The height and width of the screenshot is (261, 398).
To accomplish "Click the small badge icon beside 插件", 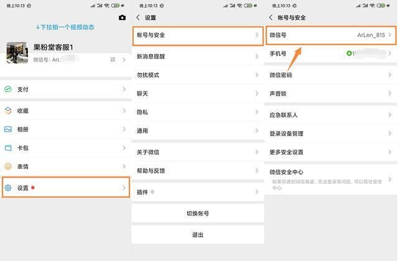I will click(x=152, y=192).
